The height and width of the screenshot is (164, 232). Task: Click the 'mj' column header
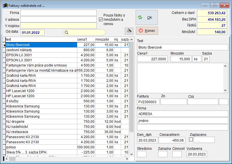117,40
